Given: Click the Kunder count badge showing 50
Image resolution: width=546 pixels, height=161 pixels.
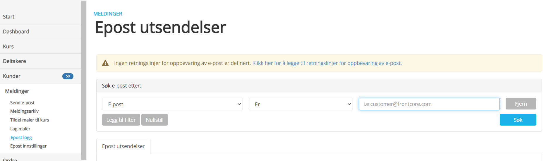Looking at the screenshot, I should click(x=68, y=76).
